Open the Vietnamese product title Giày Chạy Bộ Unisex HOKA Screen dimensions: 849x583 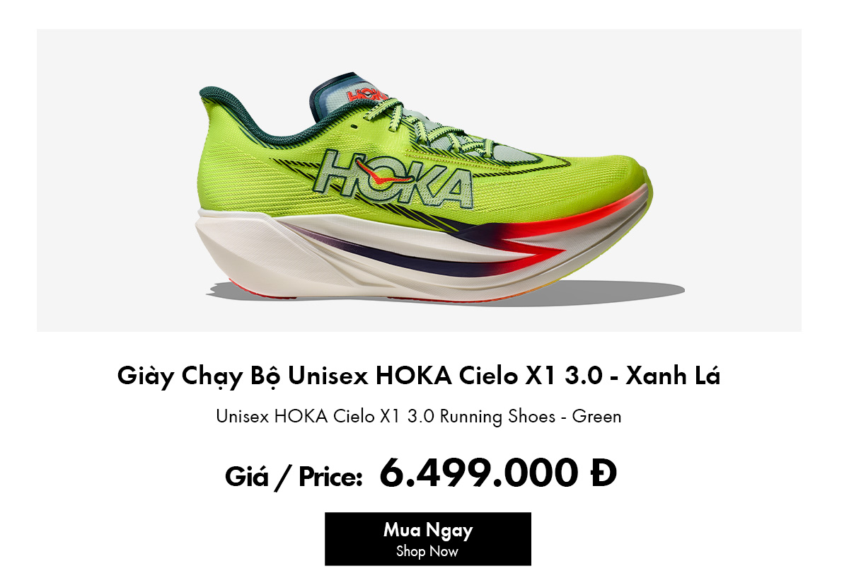click(419, 376)
